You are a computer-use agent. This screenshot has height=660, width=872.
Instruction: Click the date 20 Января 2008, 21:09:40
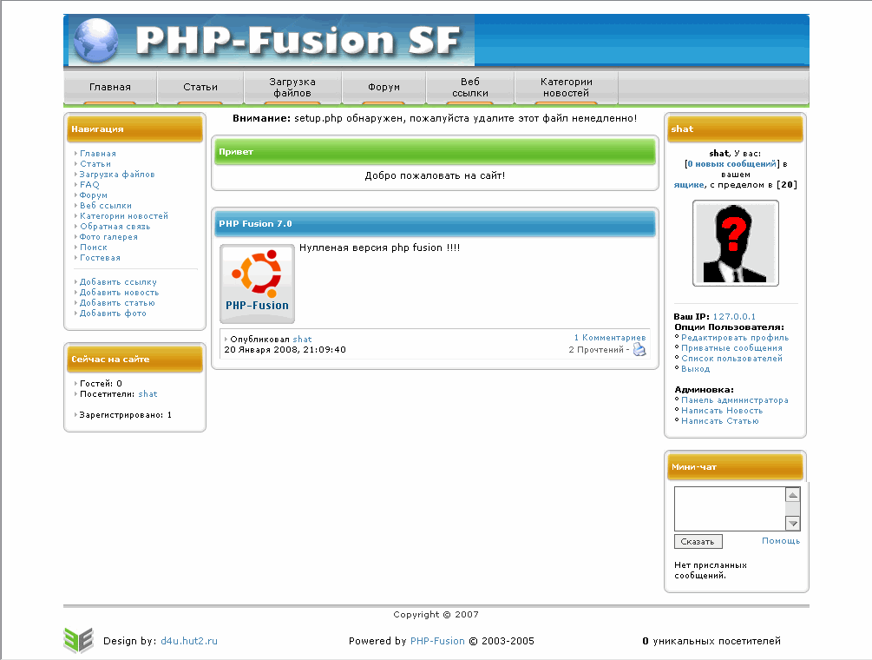(x=285, y=350)
